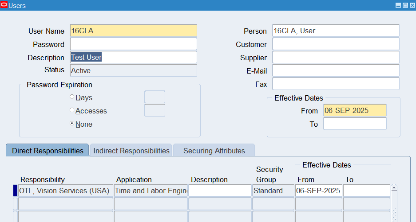Click the scroll up arrow in responsibilities list

393,188
